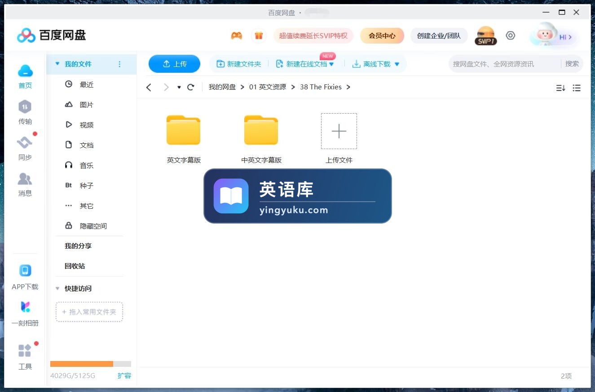This screenshot has height=392, width=595.
Task: Click the 搜索 button
Action: [572, 64]
